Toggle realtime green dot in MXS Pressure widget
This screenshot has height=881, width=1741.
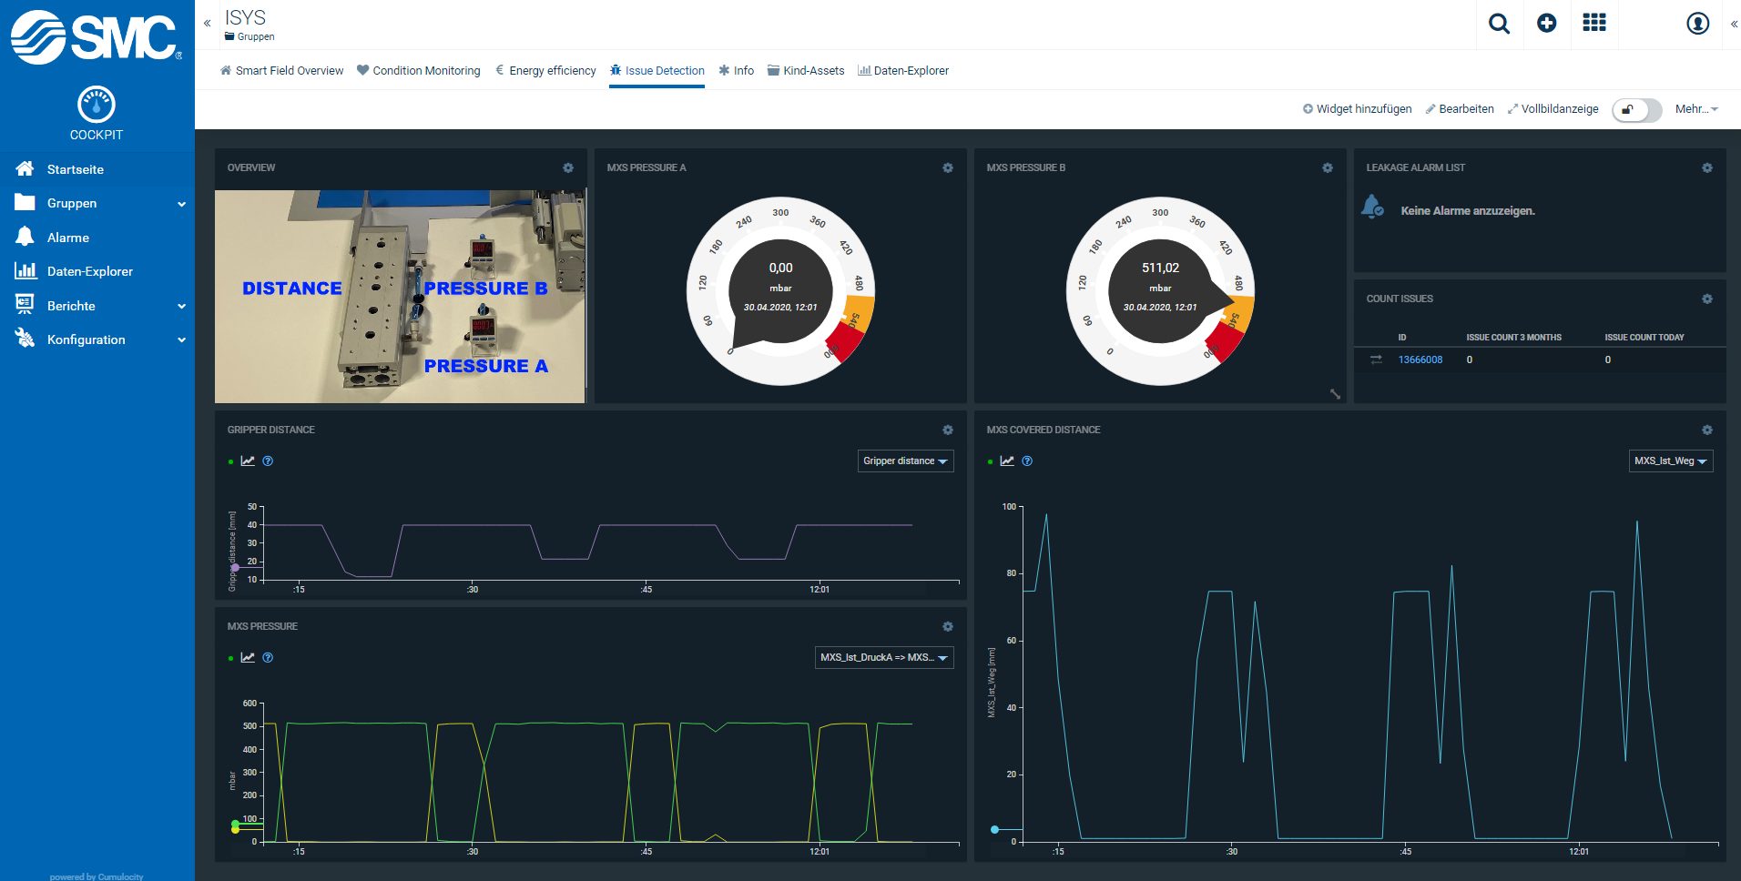pos(230,658)
